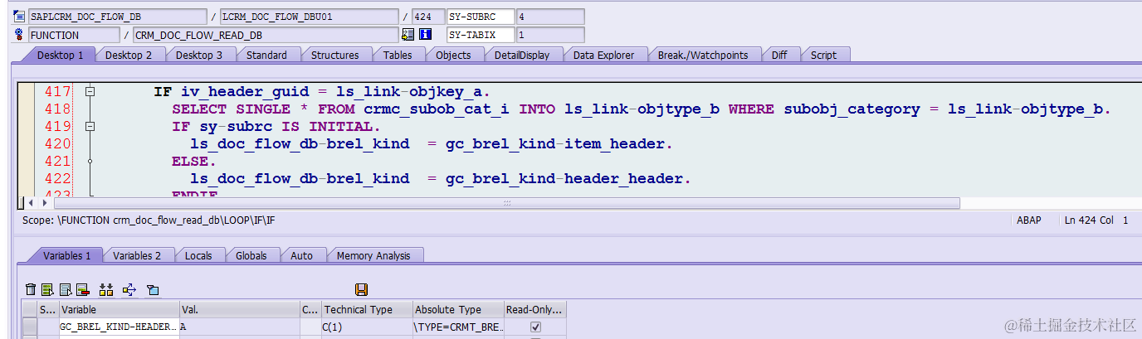The width and height of the screenshot is (1142, 339).
Task: Select the Memory Analysis tab
Action: 373,255
